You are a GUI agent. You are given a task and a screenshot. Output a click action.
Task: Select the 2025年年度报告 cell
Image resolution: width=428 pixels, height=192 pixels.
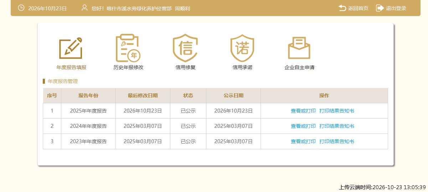[88, 111]
